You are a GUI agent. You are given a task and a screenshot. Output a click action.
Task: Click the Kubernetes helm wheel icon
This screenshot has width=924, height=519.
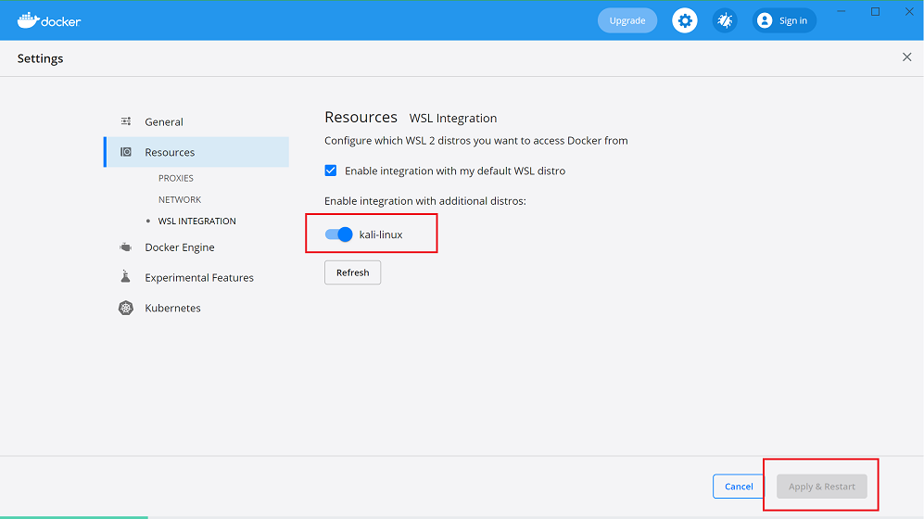point(126,308)
